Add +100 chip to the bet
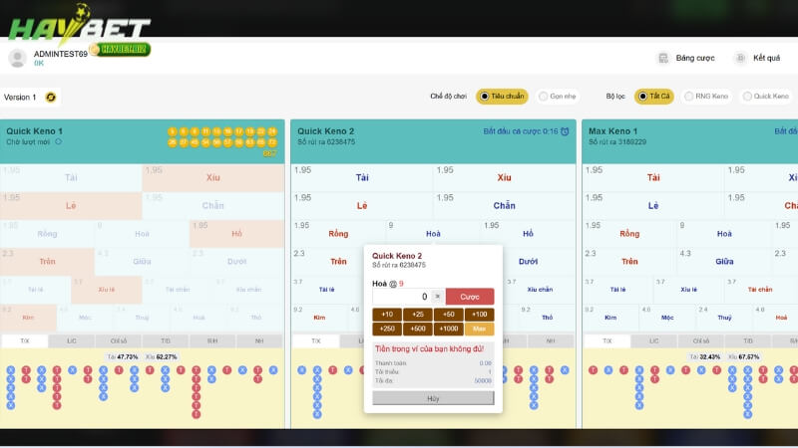This screenshot has height=448, width=798. click(479, 314)
